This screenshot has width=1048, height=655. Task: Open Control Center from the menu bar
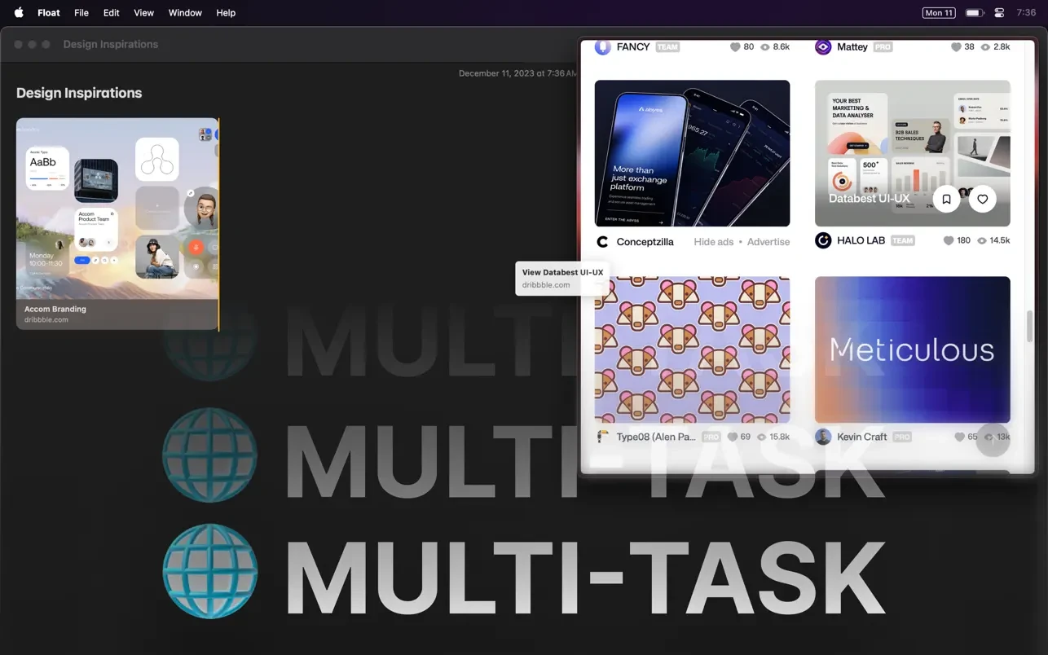tap(1000, 13)
